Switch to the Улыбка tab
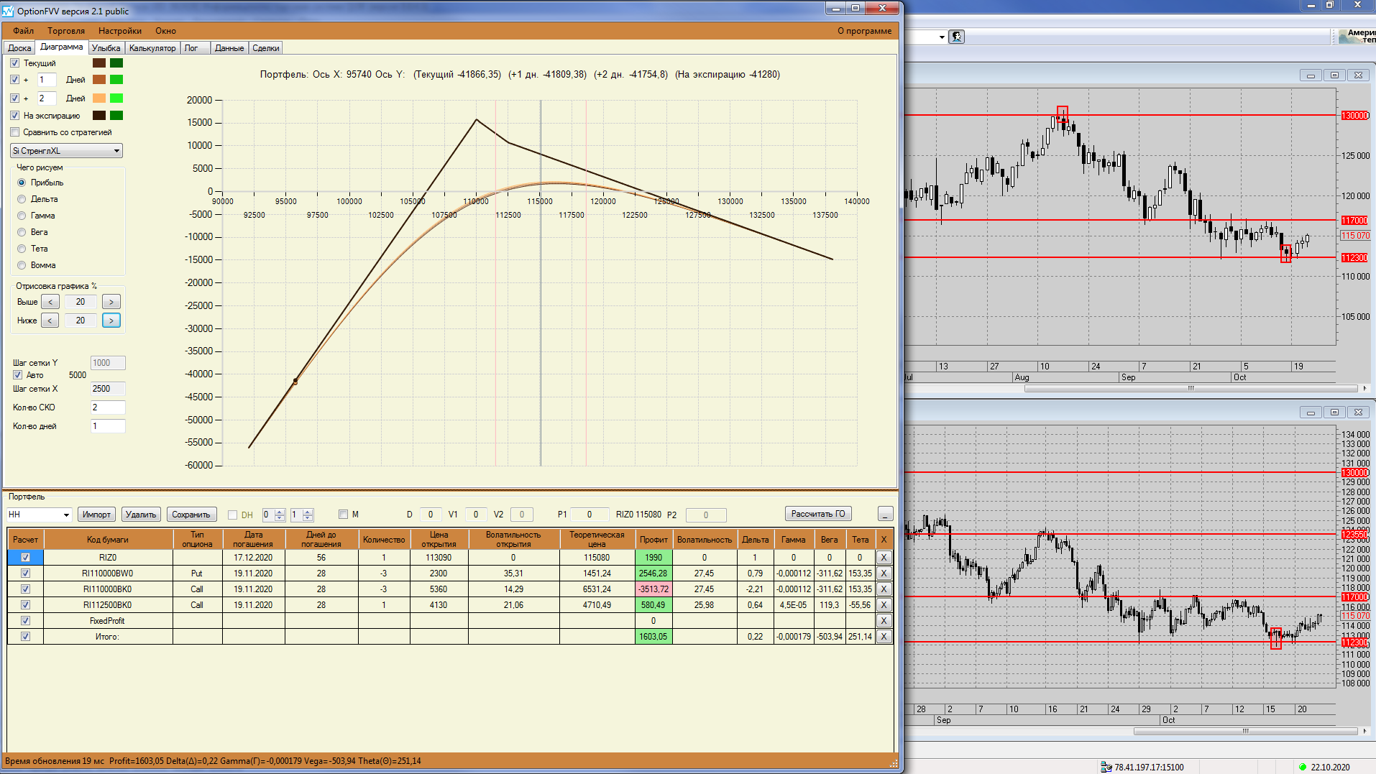 click(x=106, y=48)
